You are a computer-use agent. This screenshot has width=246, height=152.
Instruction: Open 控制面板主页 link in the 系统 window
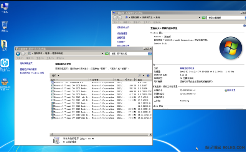click(123, 27)
